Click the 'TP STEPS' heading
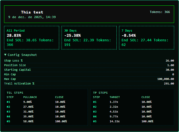 coord(100,93)
